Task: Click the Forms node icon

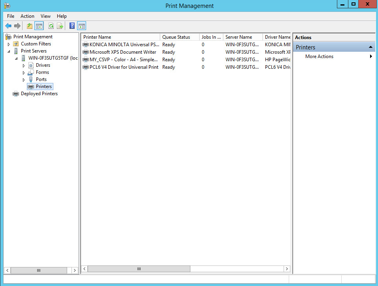Action: coord(31,72)
